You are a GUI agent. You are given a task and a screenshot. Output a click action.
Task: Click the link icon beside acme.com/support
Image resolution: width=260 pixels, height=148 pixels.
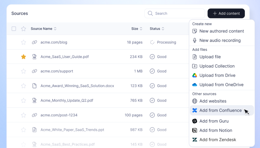34,71
